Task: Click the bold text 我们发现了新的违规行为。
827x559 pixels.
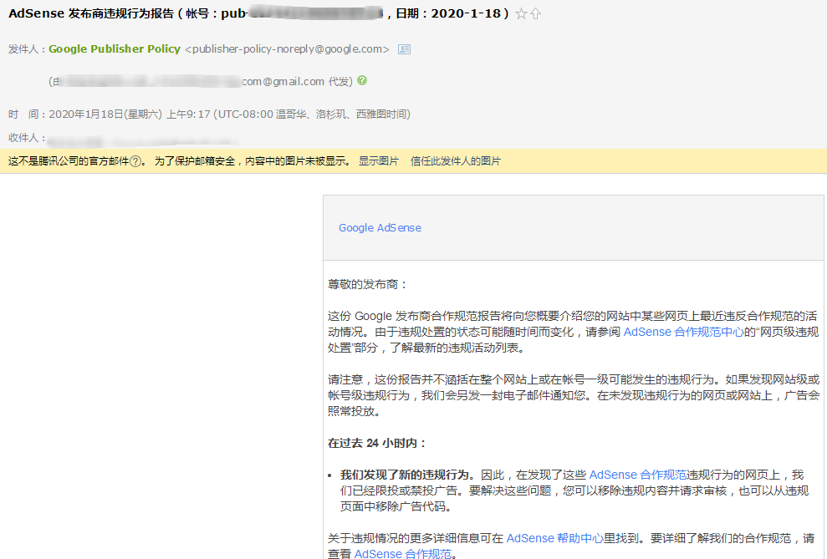Action: [x=408, y=475]
